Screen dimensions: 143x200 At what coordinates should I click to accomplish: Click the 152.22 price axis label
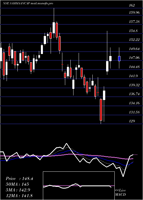pyautogui.click(x=134, y=40)
